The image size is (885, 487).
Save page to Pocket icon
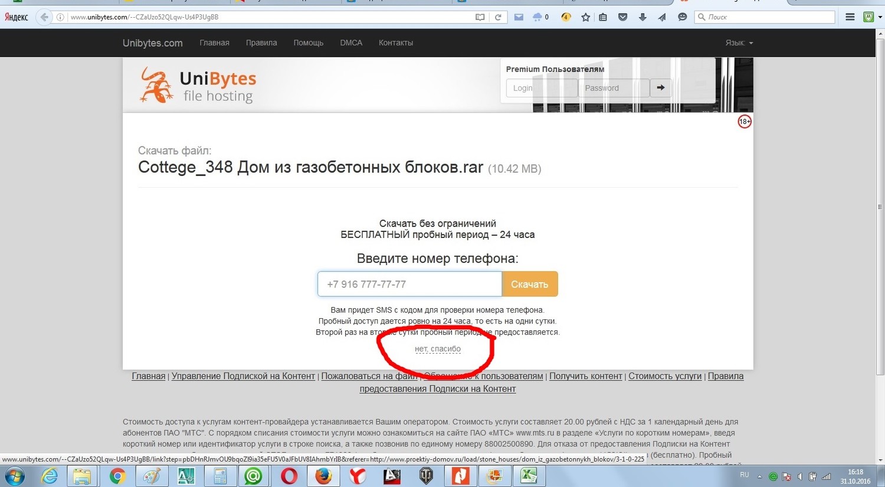click(x=622, y=17)
